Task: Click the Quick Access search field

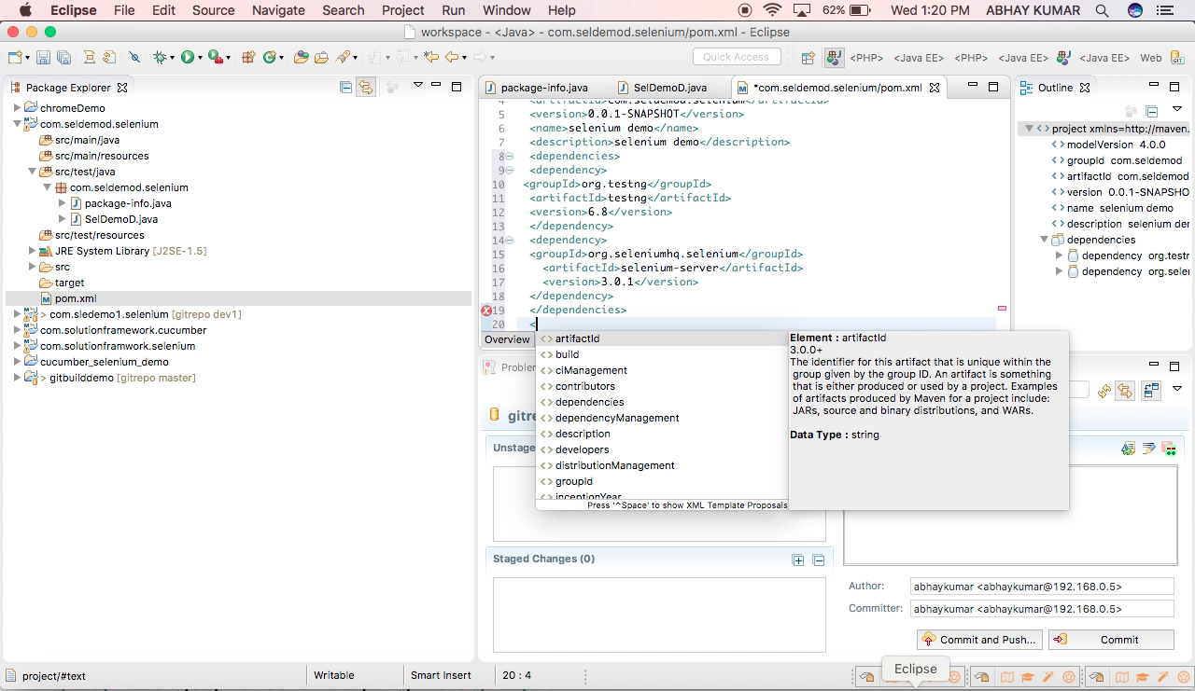Action: point(736,57)
